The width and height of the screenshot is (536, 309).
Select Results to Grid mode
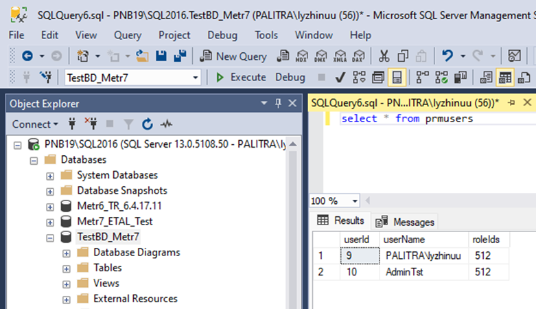point(505,78)
